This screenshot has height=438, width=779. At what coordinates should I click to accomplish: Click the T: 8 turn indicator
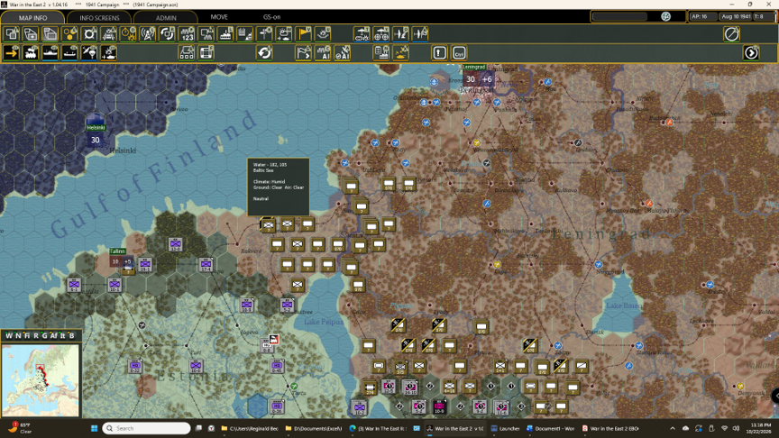point(762,16)
